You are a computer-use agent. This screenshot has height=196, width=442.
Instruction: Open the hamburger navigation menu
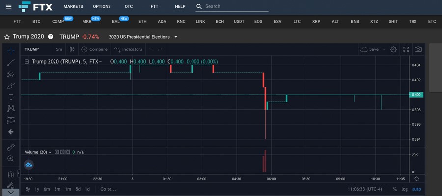(9, 6)
